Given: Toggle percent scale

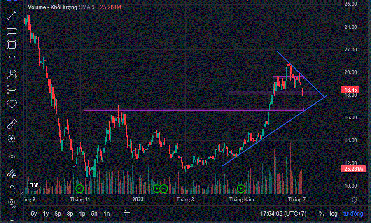Looking at the screenshot, I should (321, 214).
